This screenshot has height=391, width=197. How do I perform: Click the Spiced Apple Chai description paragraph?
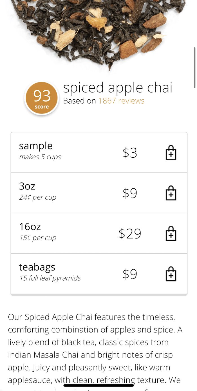coord(94,348)
